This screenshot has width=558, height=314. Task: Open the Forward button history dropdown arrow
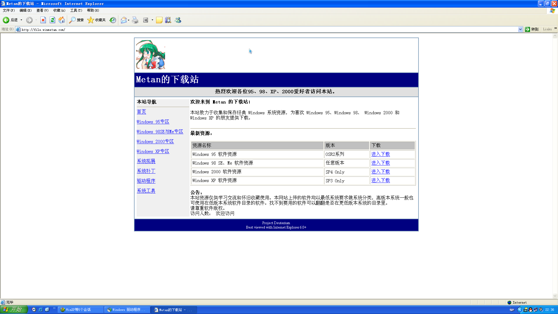tap(36, 20)
